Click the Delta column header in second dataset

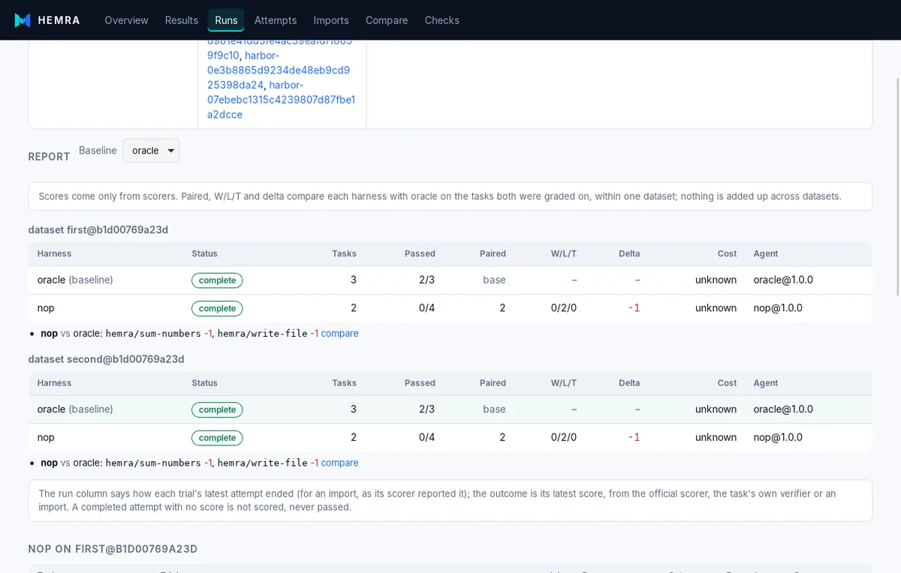(629, 383)
